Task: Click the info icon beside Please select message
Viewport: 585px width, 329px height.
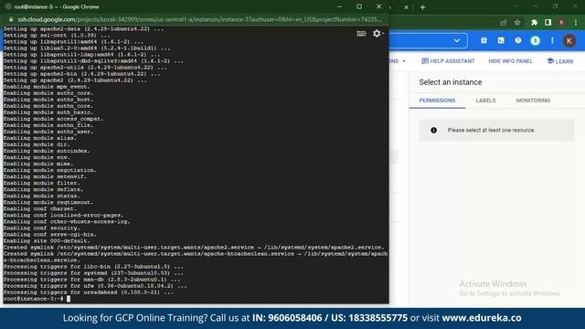Action: 433,130
